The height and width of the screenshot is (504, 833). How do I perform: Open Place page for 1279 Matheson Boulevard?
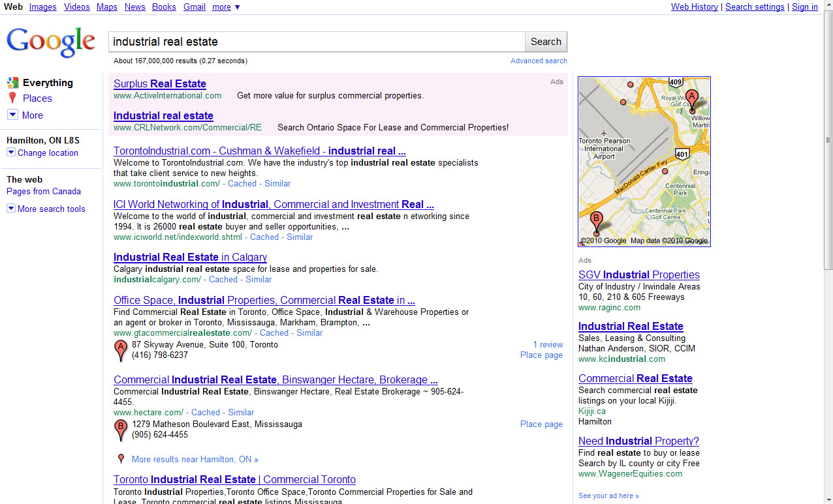tap(541, 424)
